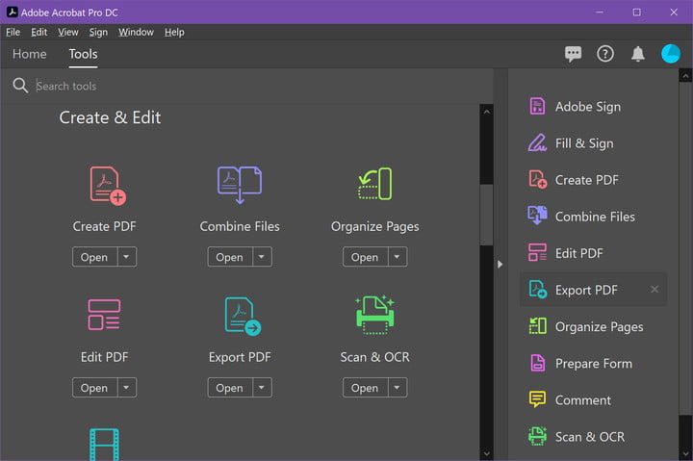The image size is (693, 461).
Task: Switch to the Home tab
Action: pos(29,54)
